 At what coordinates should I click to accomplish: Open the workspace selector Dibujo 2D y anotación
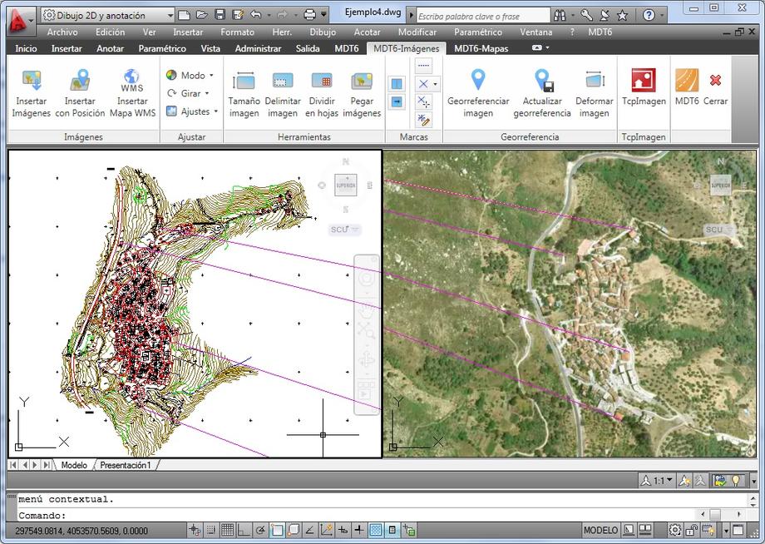pyautogui.click(x=108, y=15)
